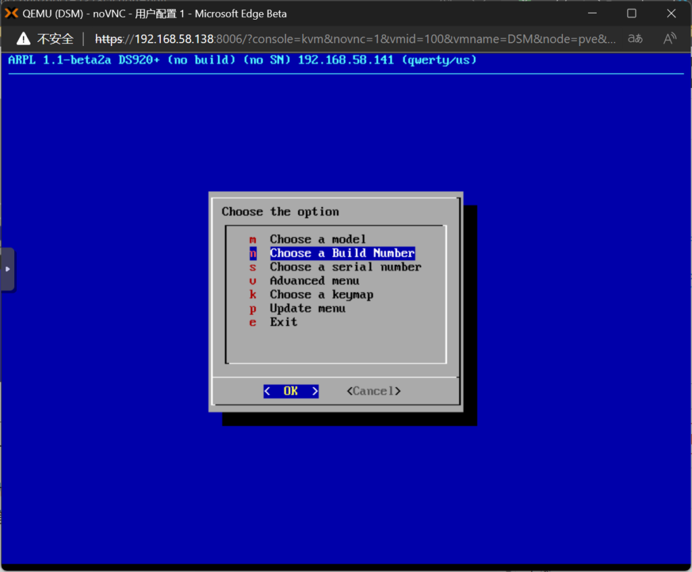Close the noVNC browser window
The image size is (692, 572).
pos(671,14)
